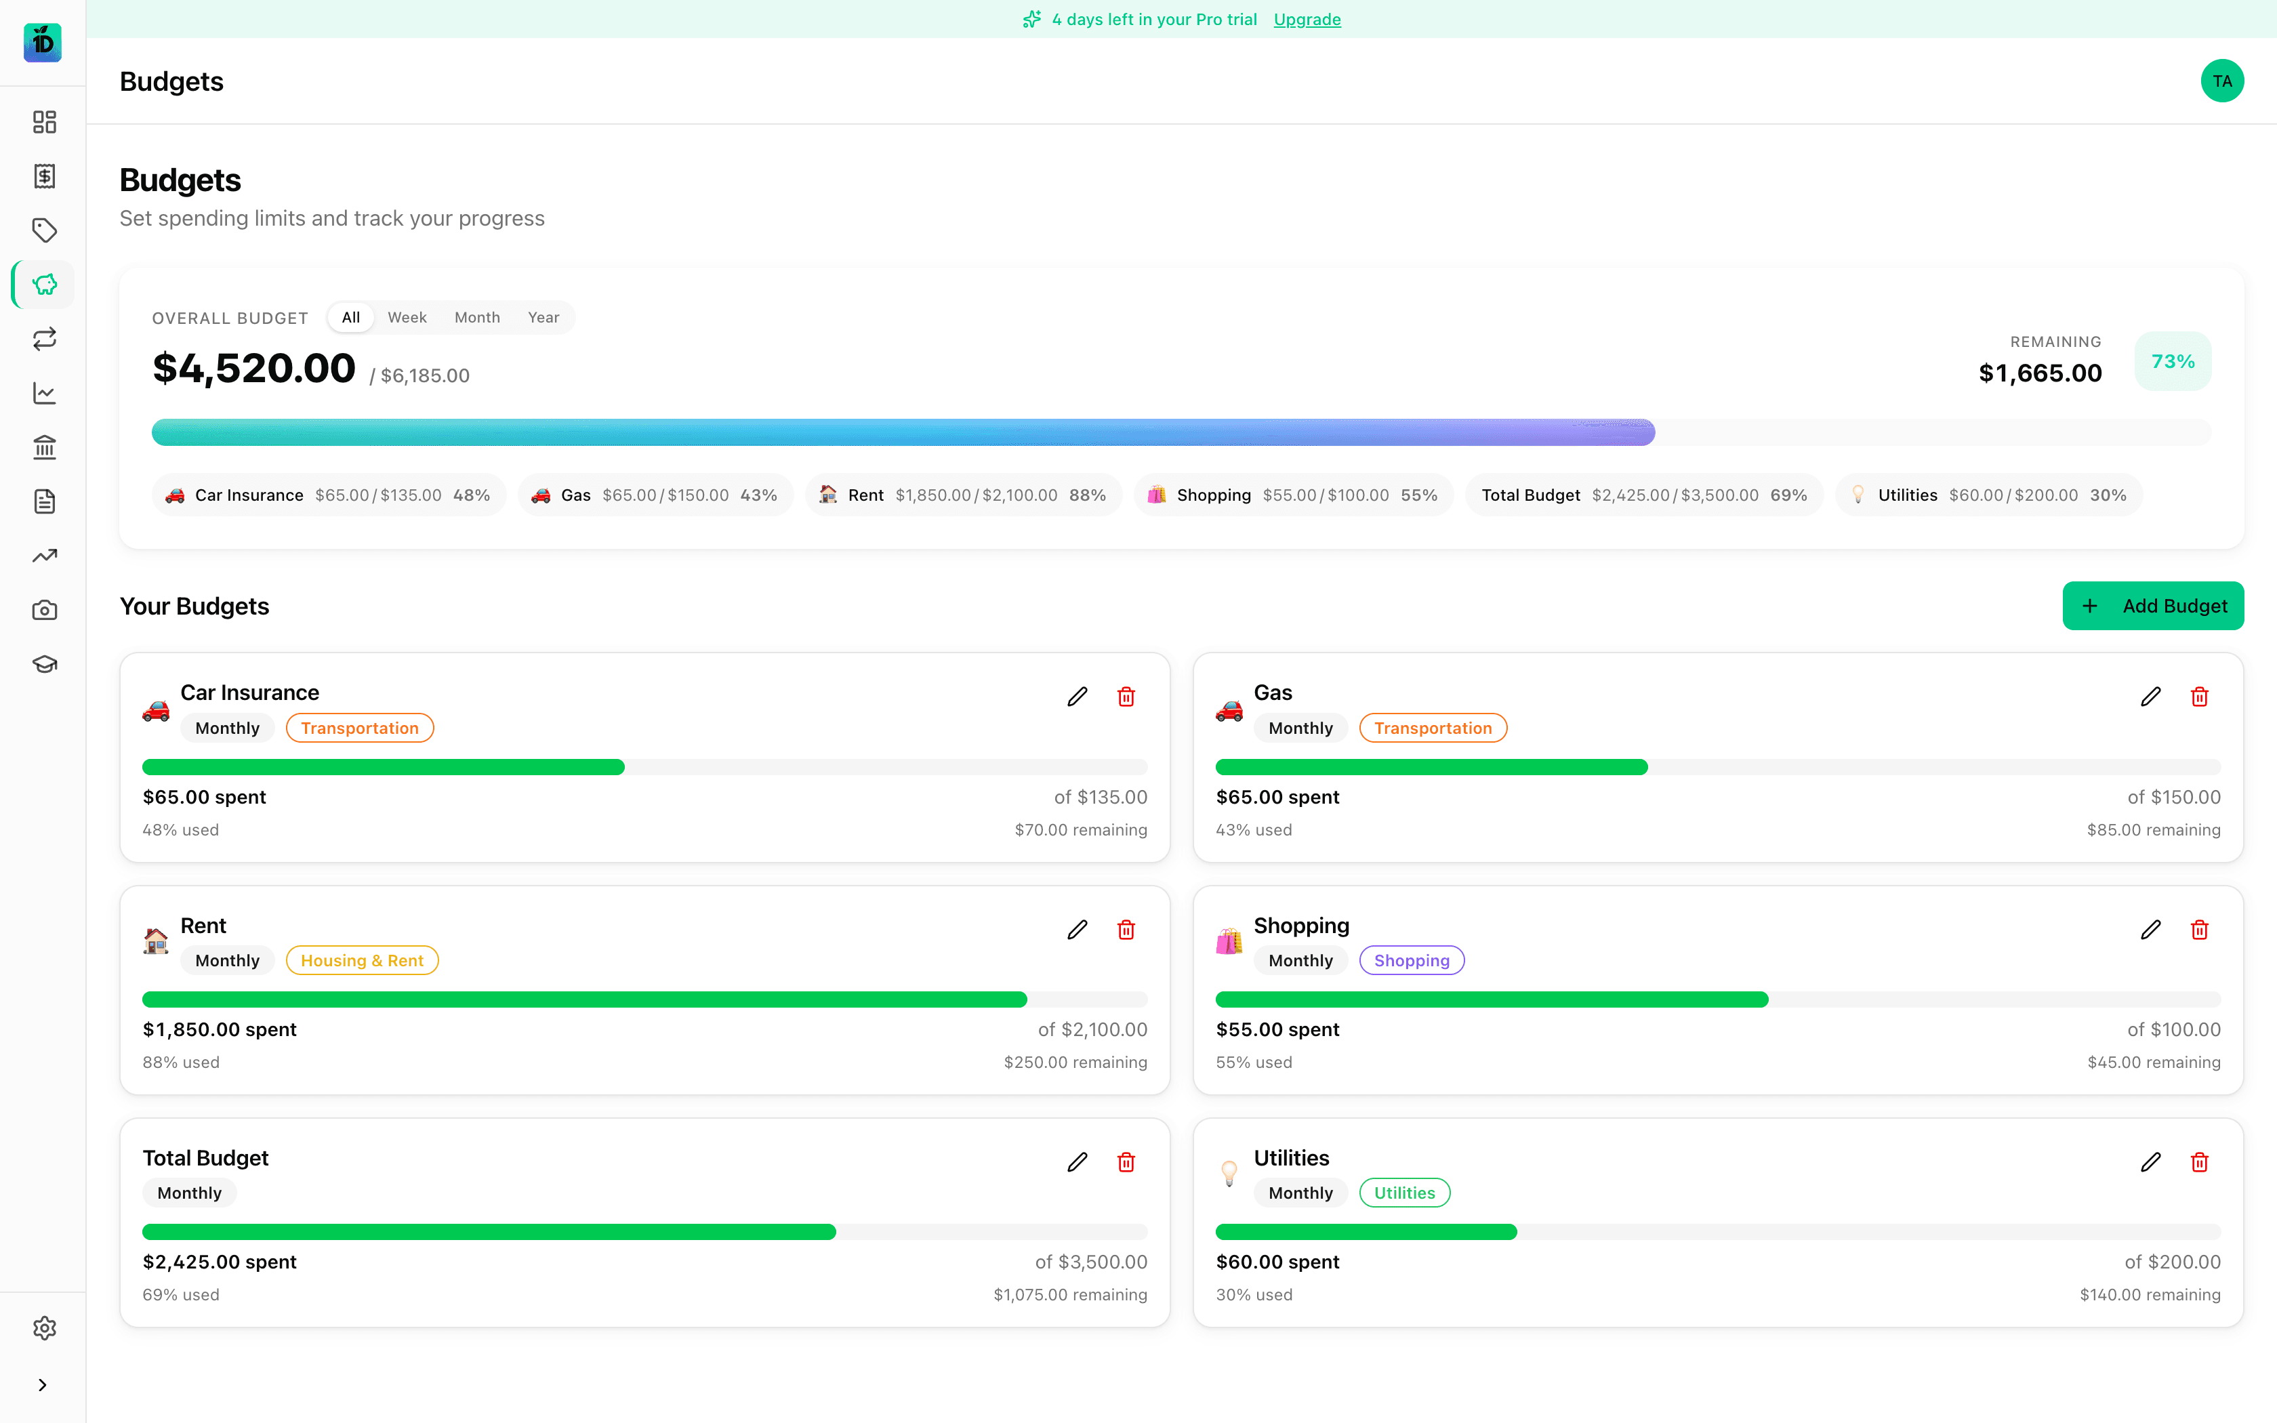Switch Overall Budget view to Week
Screen dimensions: 2277x1423
coord(407,317)
